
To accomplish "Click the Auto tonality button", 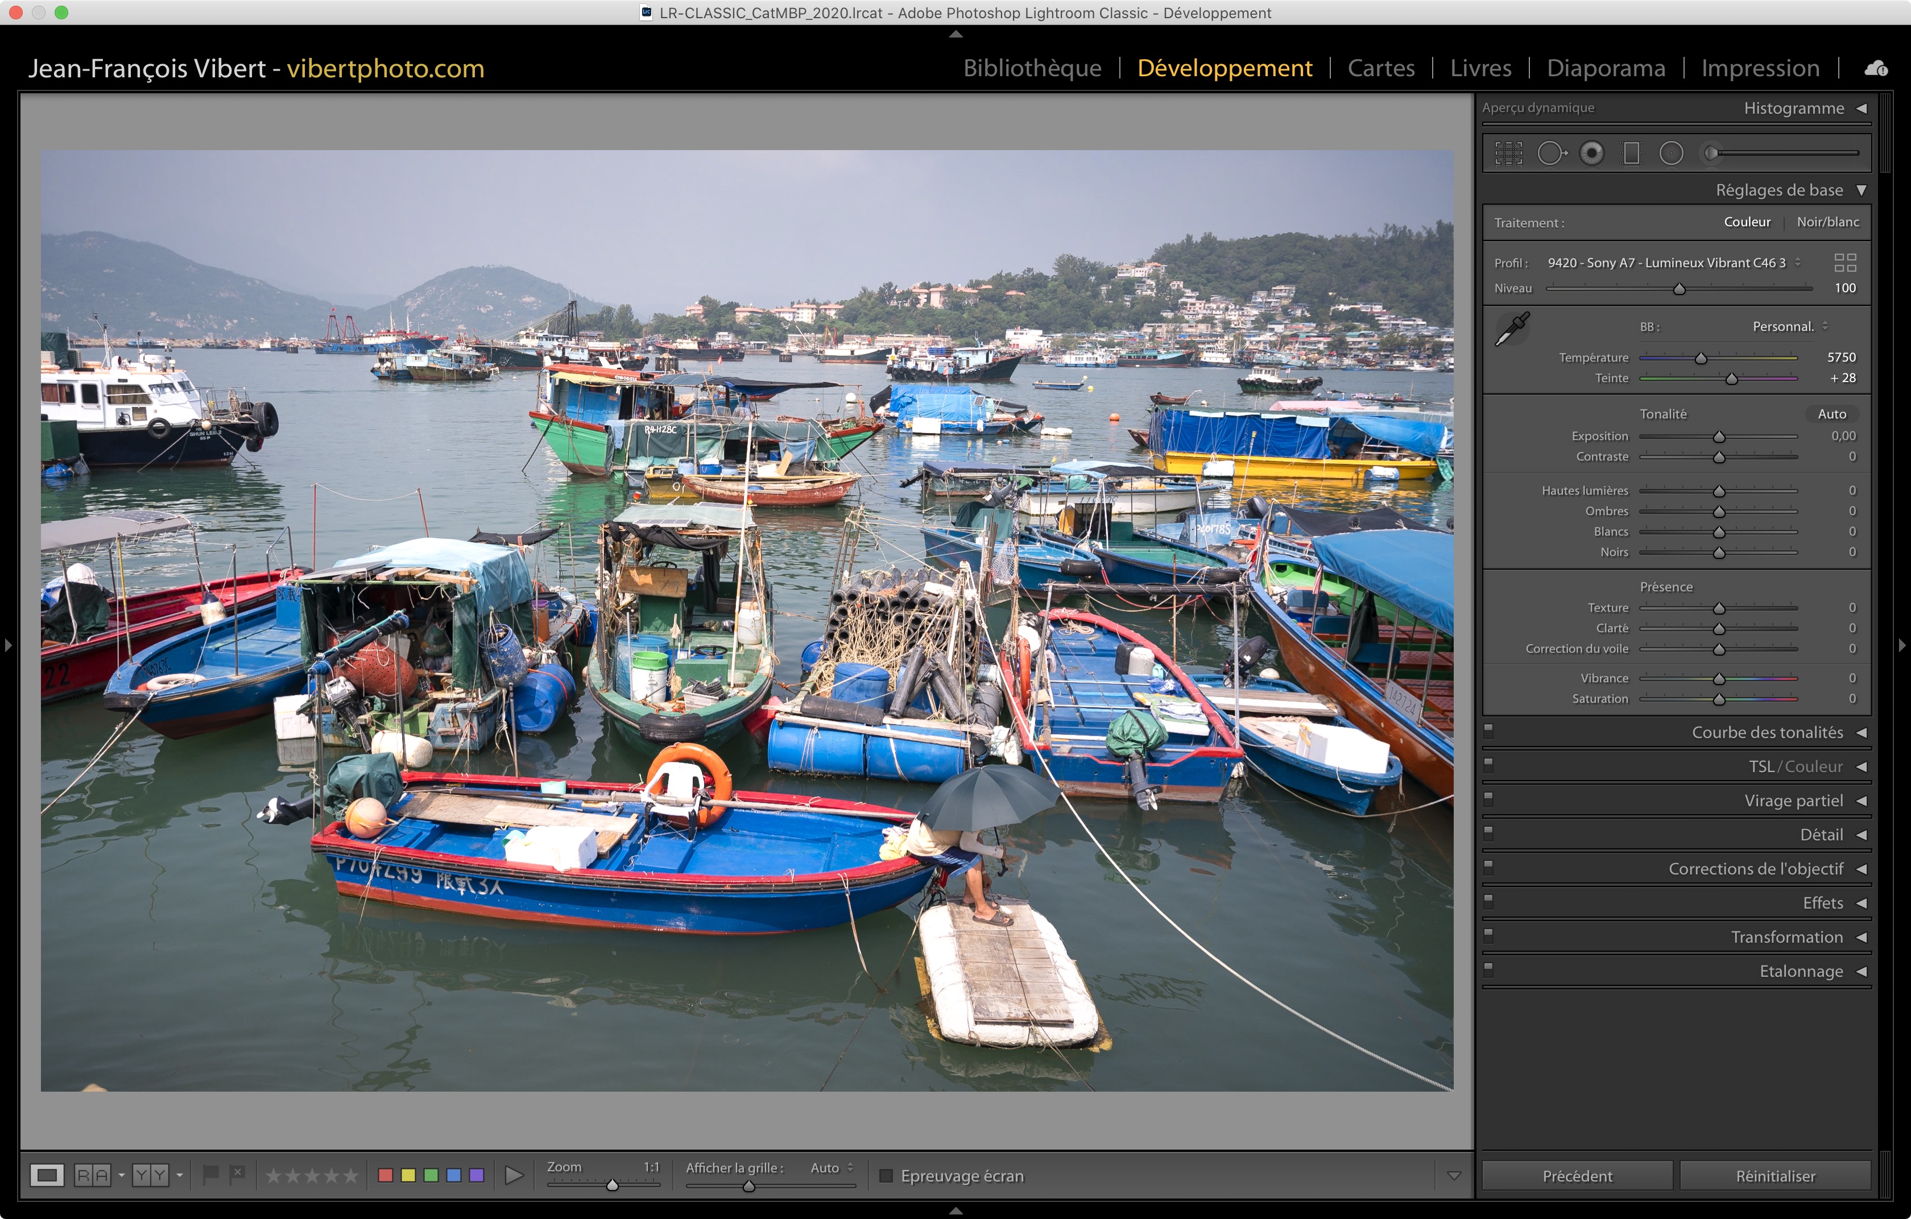I will [1831, 414].
